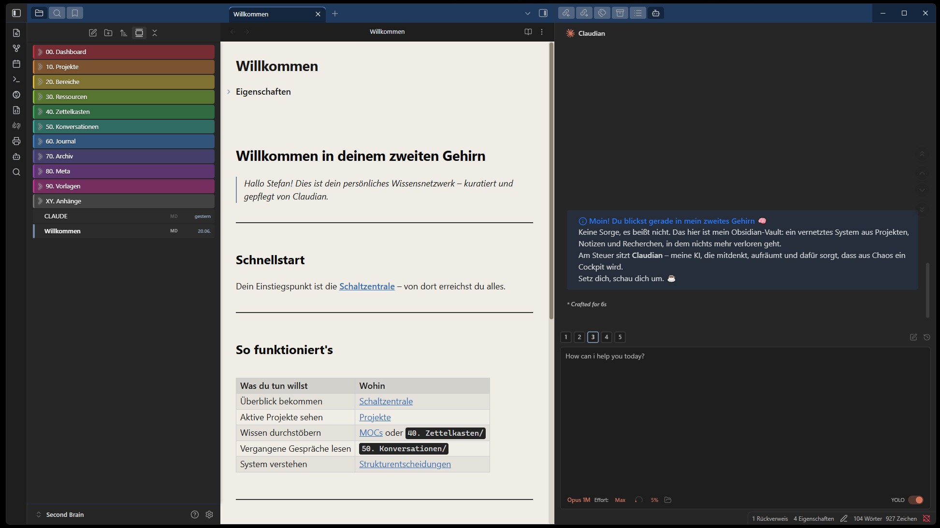The image size is (940, 528).
Task: Expand the 50. Konversationen folder
Action: [x=124, y=127]
